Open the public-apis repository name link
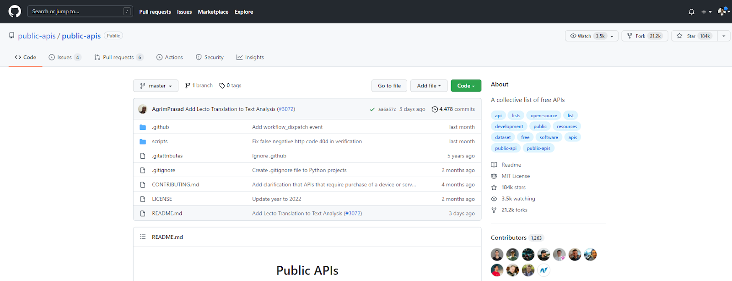The width and height of the screenshot is (732, 281). coord(81,36)
